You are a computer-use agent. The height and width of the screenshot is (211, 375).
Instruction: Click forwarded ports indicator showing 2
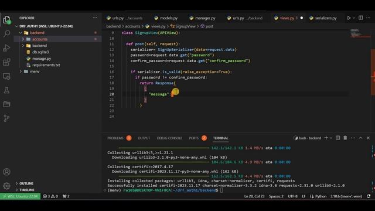[x=66, y=196]
